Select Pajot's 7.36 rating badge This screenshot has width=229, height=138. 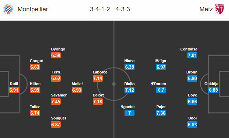pos(161,113)
